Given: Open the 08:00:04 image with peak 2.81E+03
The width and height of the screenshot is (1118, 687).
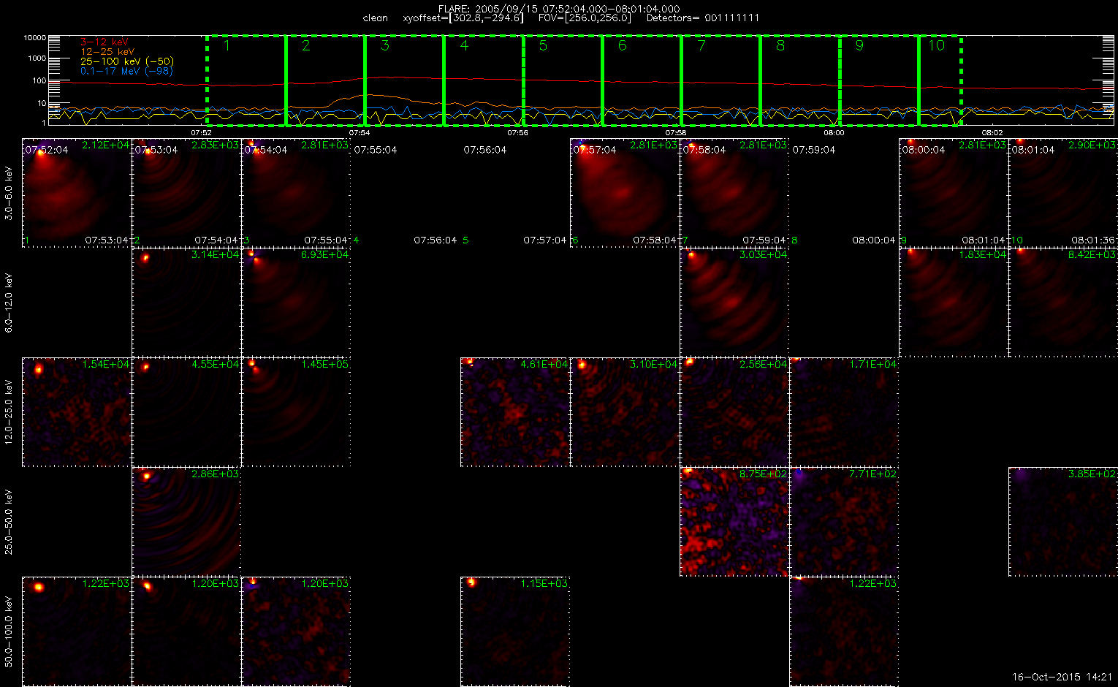Looking at the screenshot, I should [954, 192].
